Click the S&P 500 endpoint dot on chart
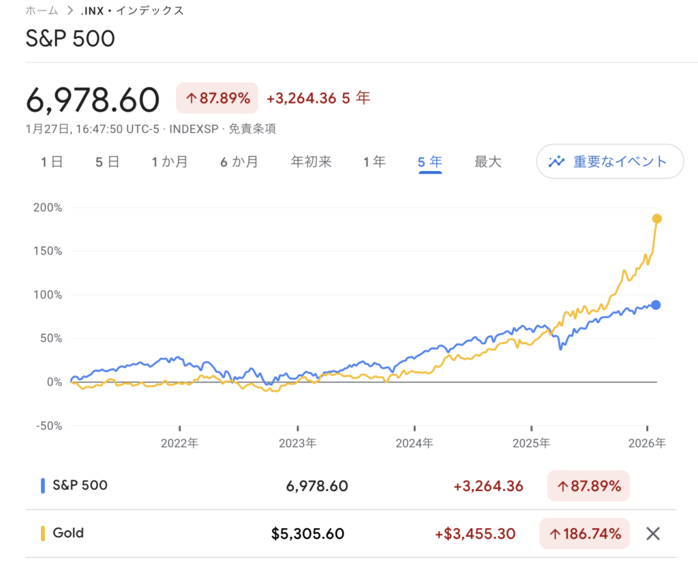This screenshot has height=573, width=698. pyautogui.click(x=656, y=305)
